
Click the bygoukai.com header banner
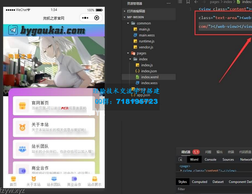click(54, 30)
